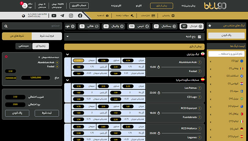
Task: Open the FAQ and guide link
Action: pyautogui.click(x=125, y=16)
